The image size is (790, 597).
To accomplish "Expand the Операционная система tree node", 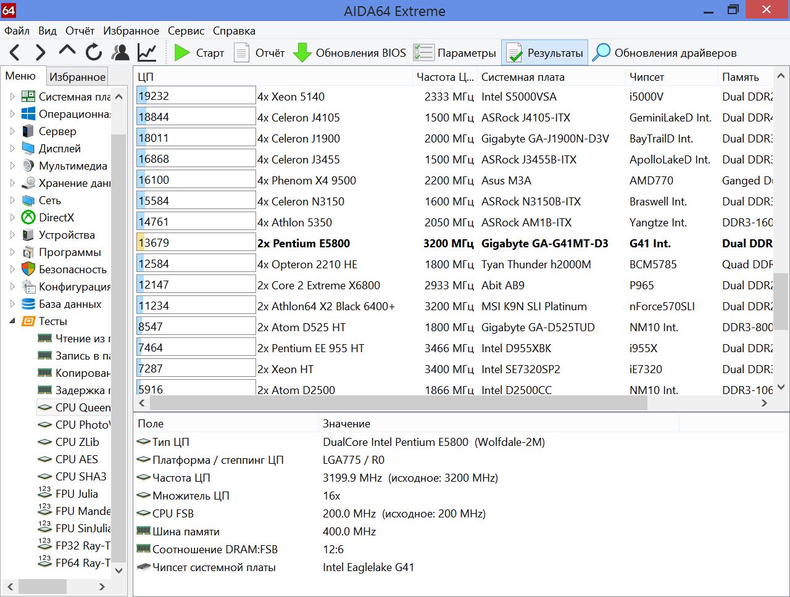I will pos(12,114).
